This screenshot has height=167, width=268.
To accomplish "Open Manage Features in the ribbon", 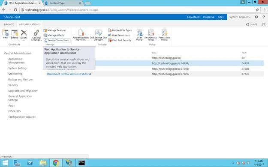I will pos(55,30).
